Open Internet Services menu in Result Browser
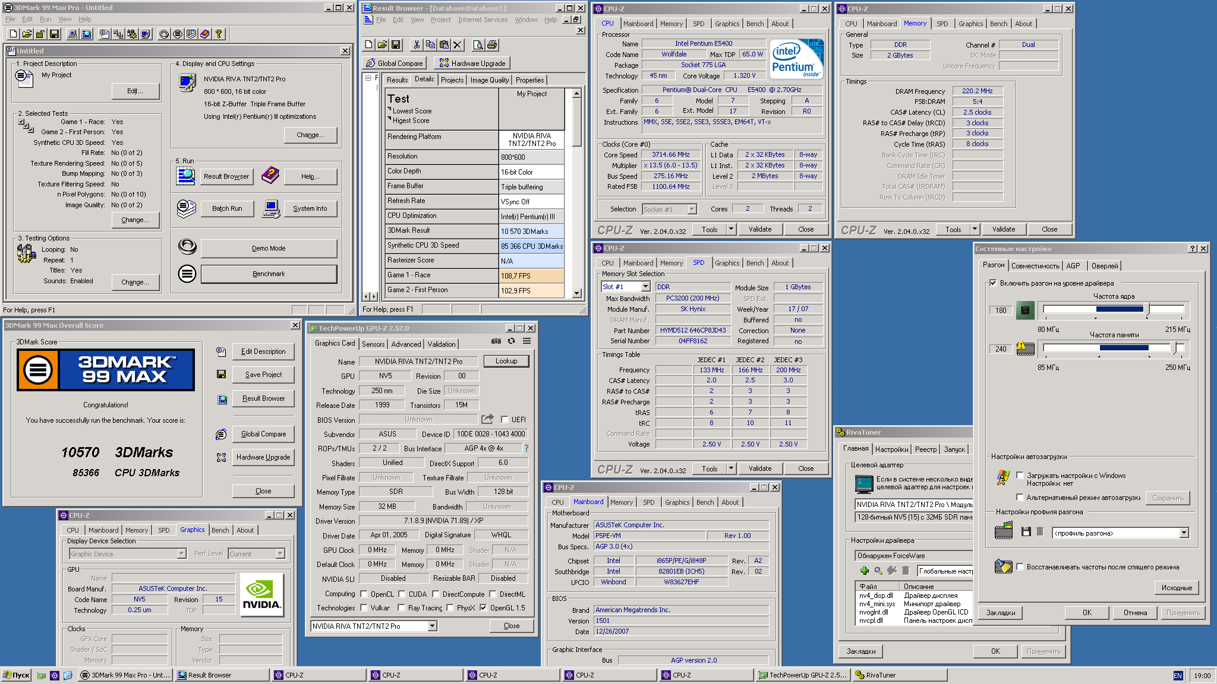The image size is (1217, 684). (x=483, y=20)
